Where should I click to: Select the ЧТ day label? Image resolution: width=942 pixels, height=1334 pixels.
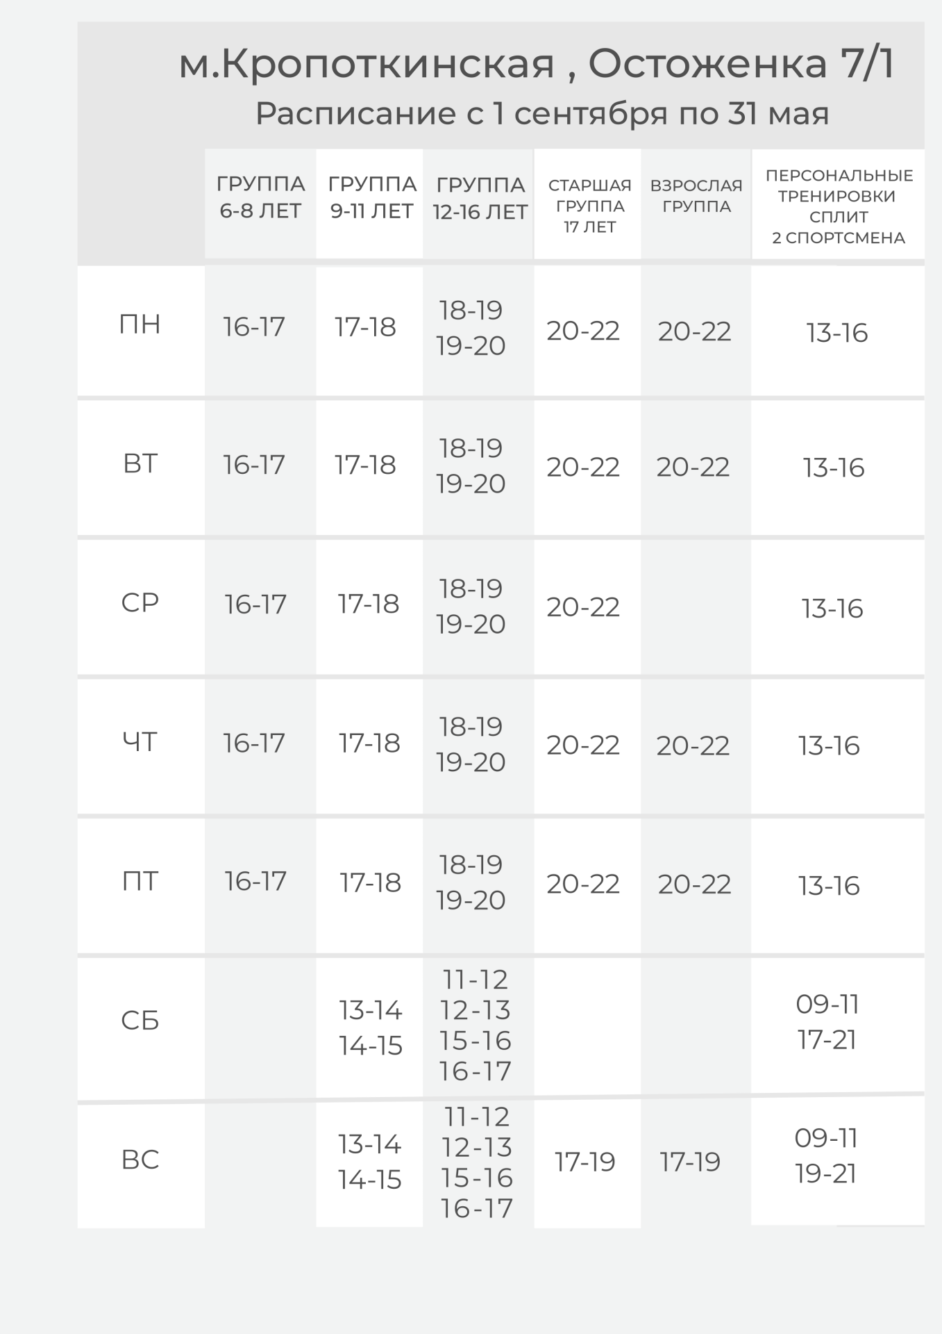click(x=140, y=742)
